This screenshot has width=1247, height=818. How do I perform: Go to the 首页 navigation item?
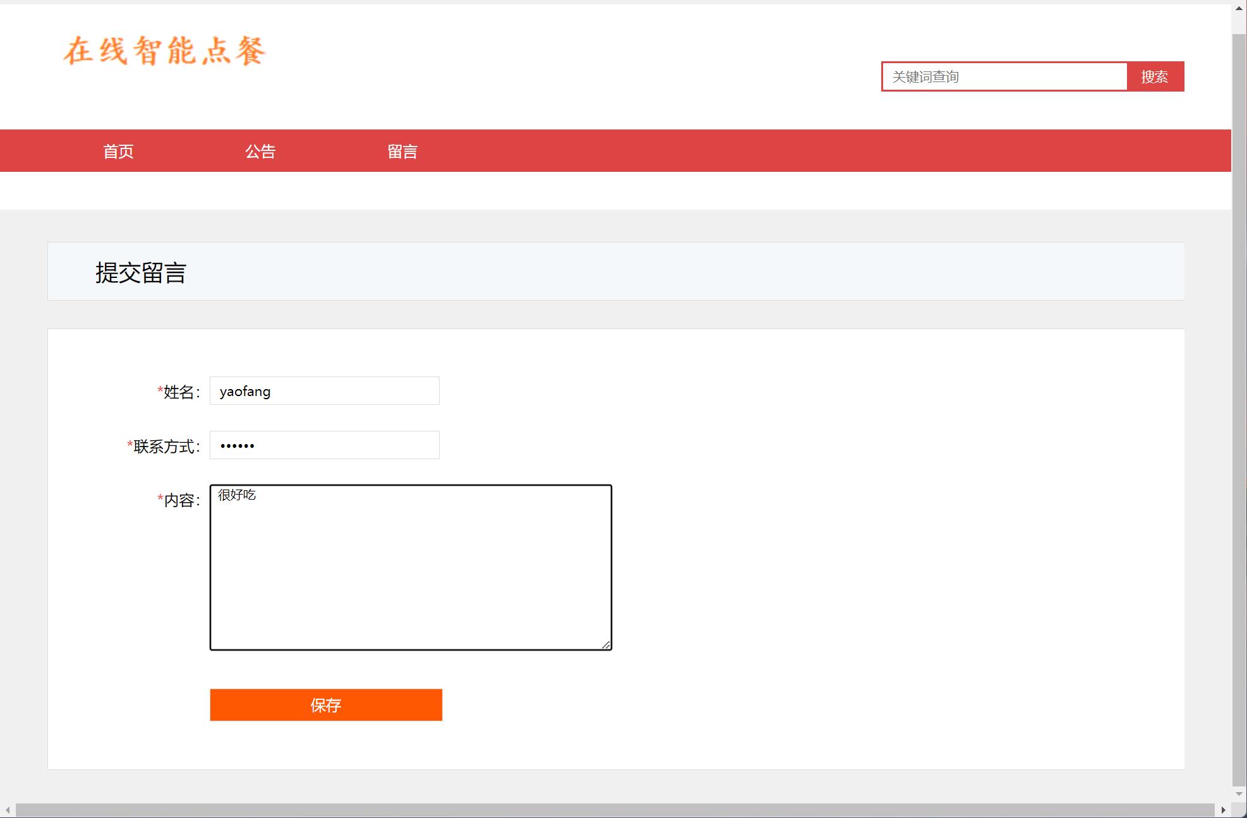pos(118,152)
